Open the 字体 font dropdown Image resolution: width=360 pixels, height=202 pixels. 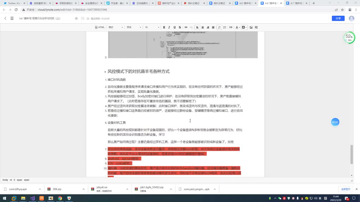134,27
